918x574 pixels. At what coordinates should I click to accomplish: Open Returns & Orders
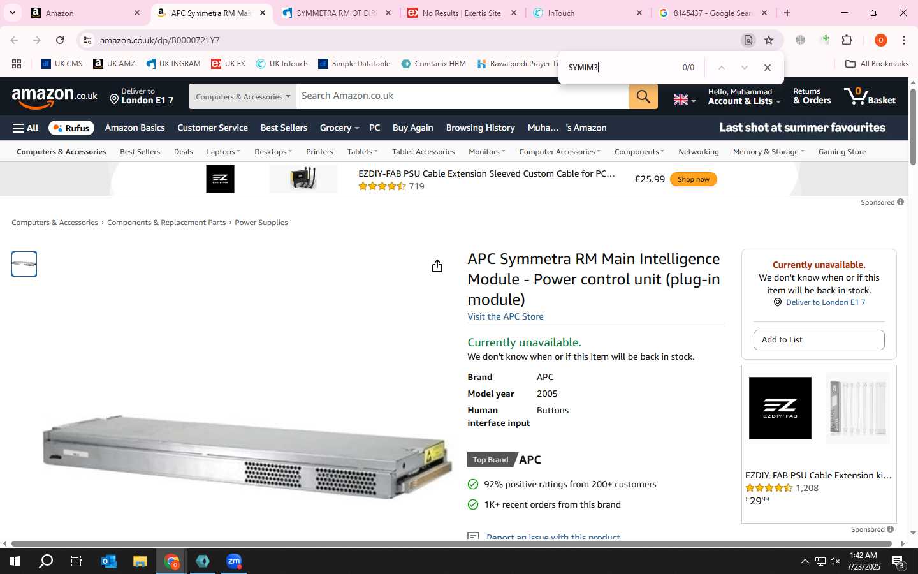812,96
